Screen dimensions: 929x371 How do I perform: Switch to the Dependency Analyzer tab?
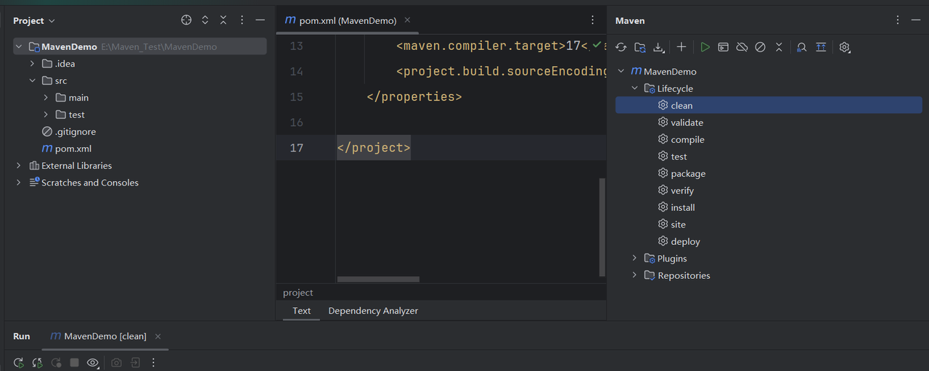[x=373, y=311]
